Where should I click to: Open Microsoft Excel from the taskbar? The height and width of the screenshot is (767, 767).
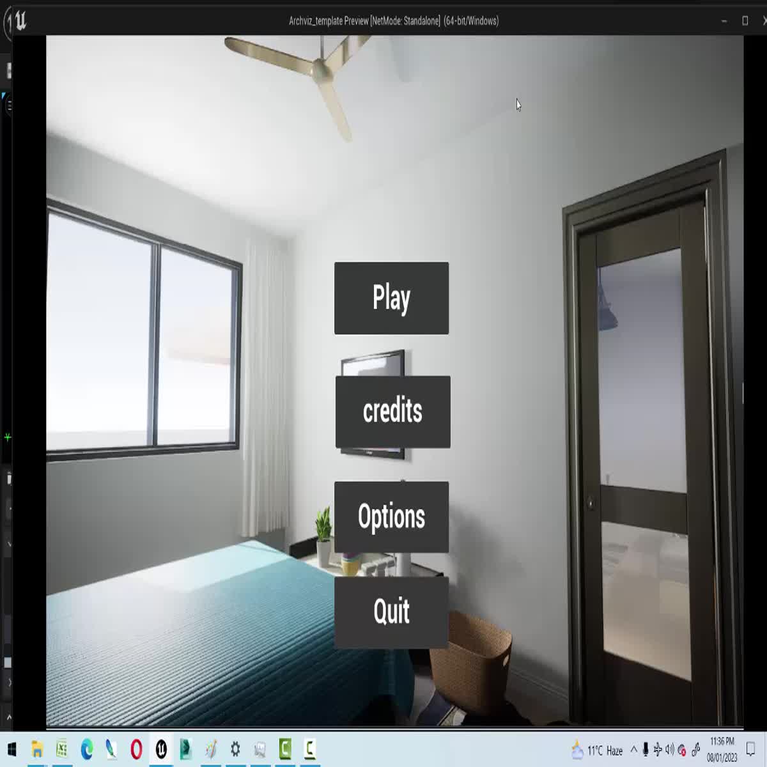click(61, 748)
